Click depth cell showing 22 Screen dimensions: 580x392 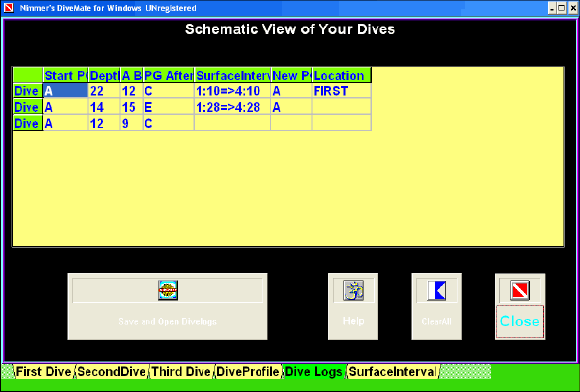[x=104, y=91]
